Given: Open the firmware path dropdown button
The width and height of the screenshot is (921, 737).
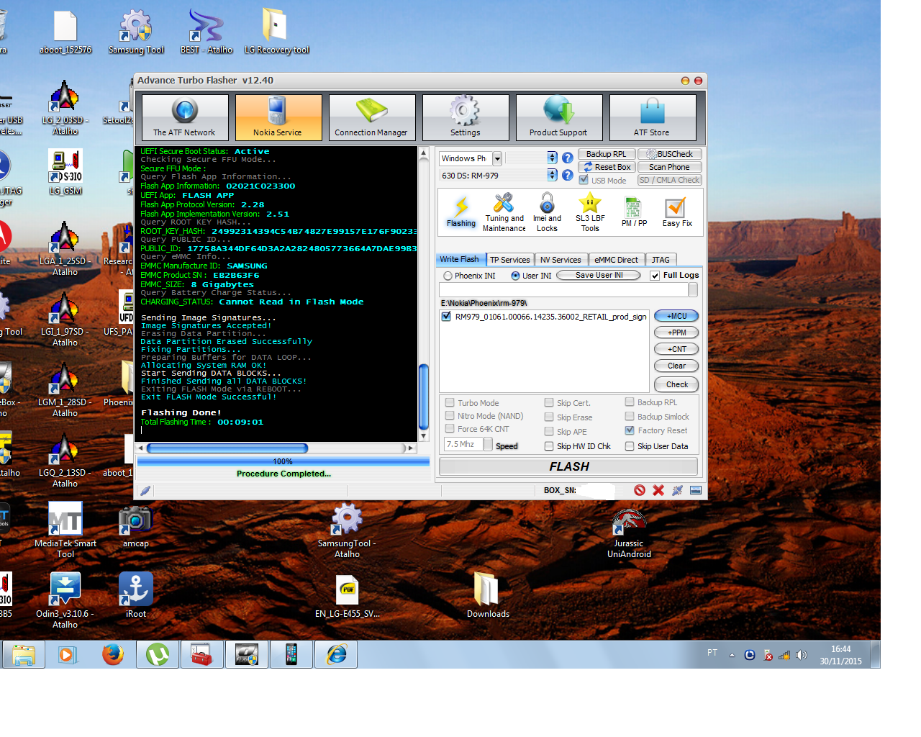Looking at the screenshot, I should point(692,289).
